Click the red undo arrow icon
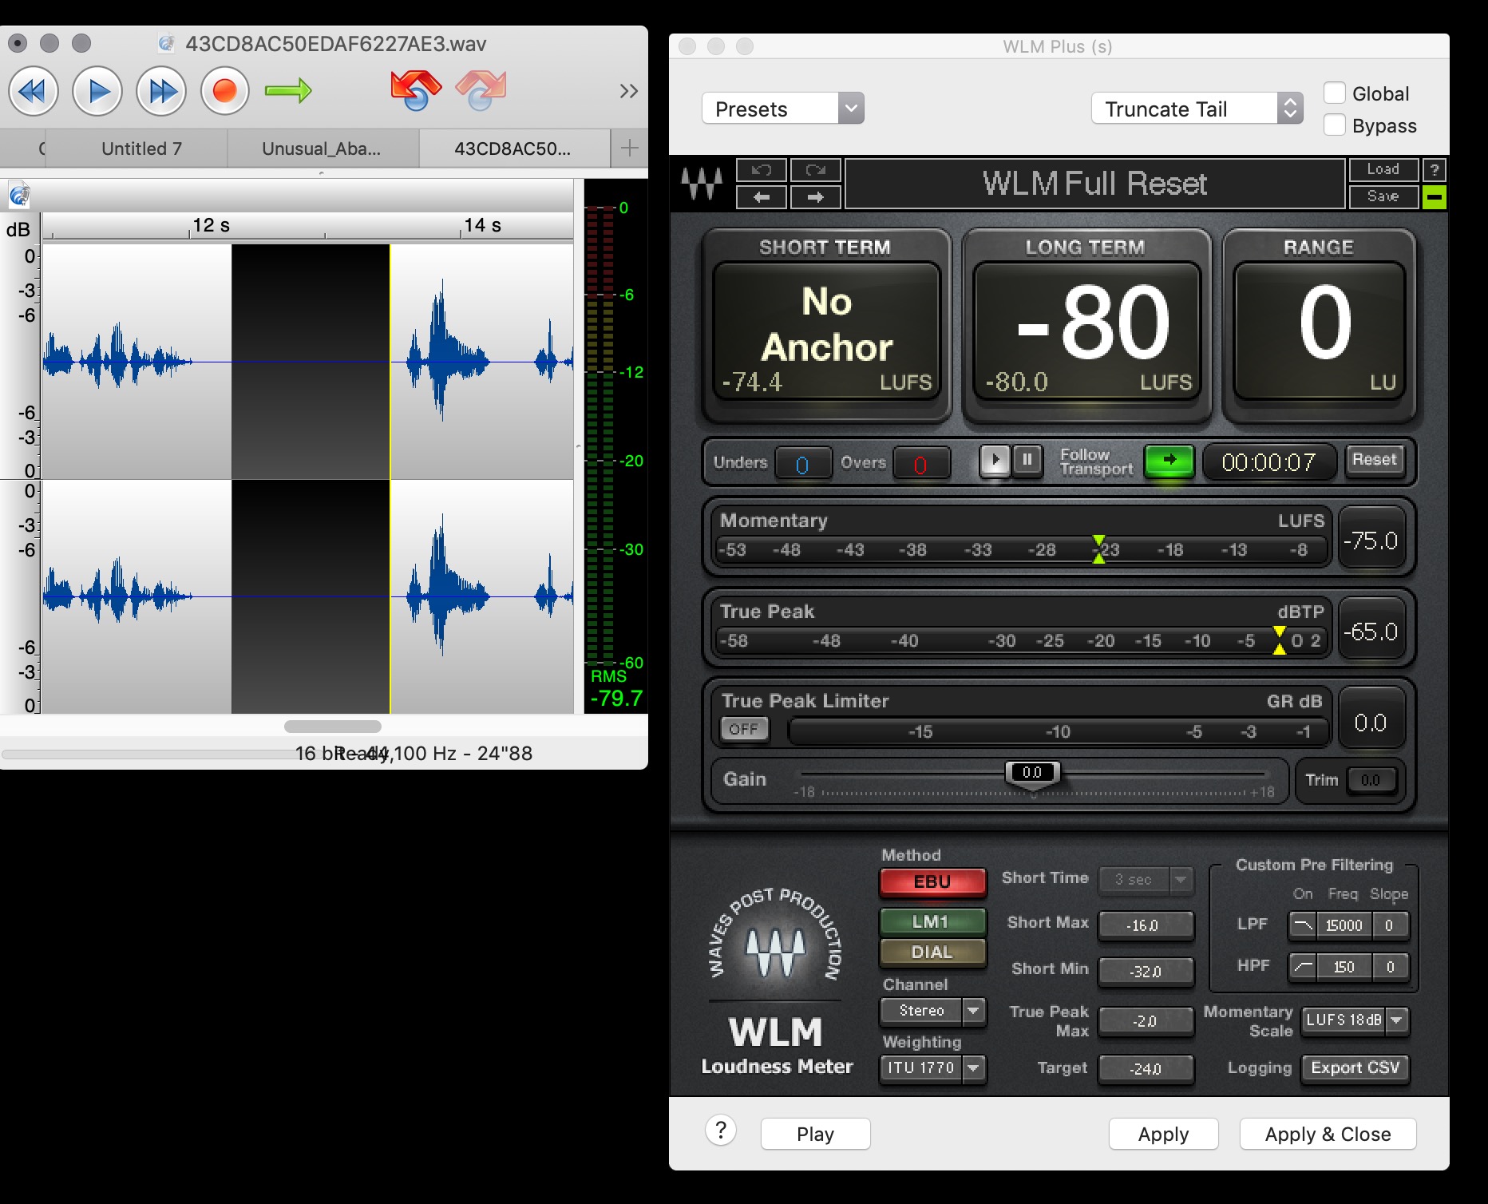Viewport: 1488px width, 1204px height. coord(415,90)
